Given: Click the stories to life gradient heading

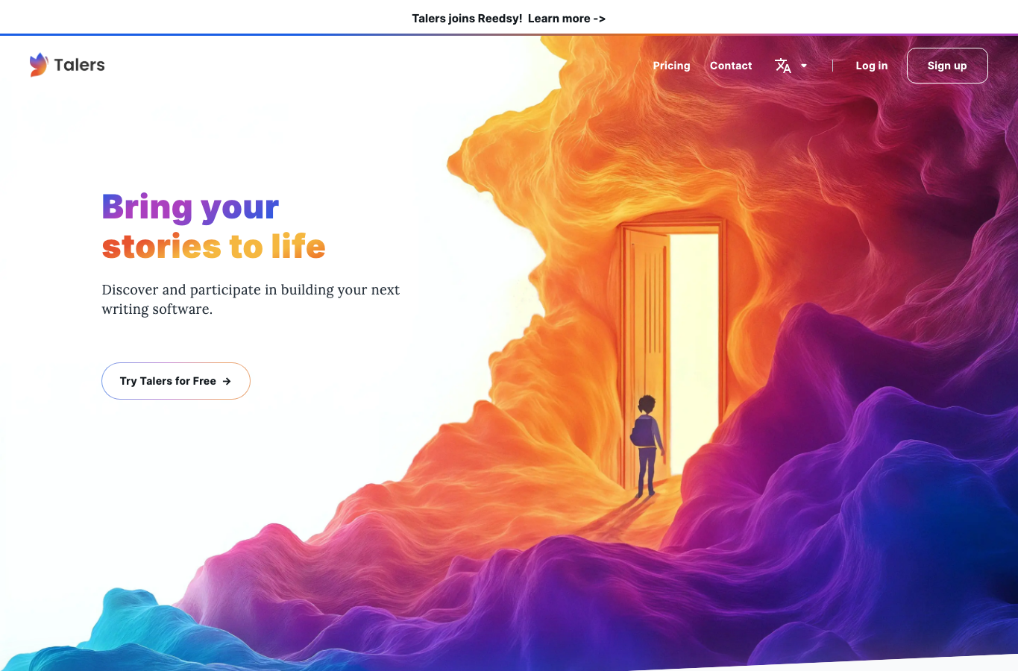Looking at the screenshot, I should tap(213, 246).
